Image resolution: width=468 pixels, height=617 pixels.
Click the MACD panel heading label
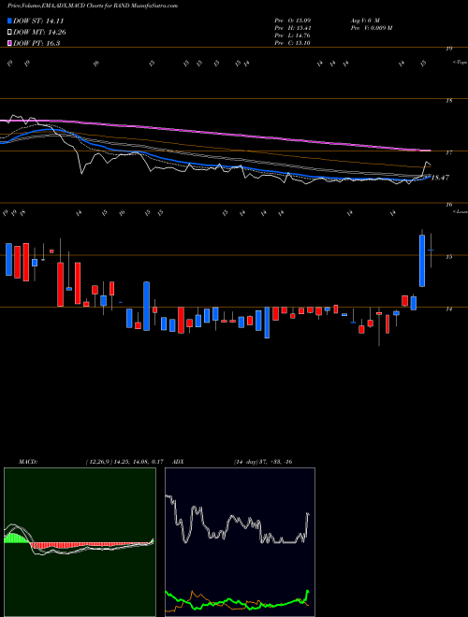pos(28,462)
